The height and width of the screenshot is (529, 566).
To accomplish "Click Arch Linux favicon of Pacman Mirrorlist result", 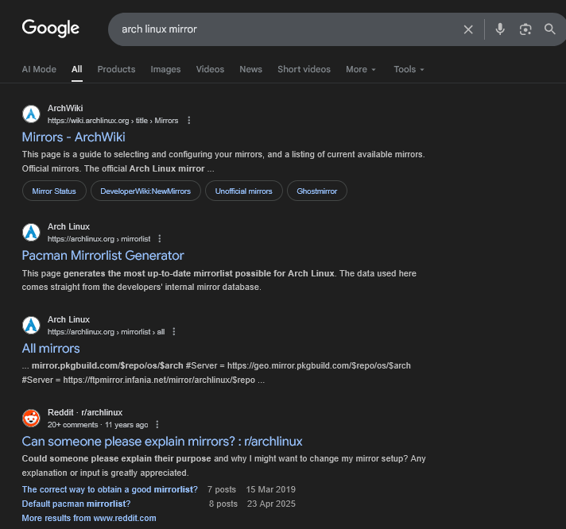I will coord(31,232).
